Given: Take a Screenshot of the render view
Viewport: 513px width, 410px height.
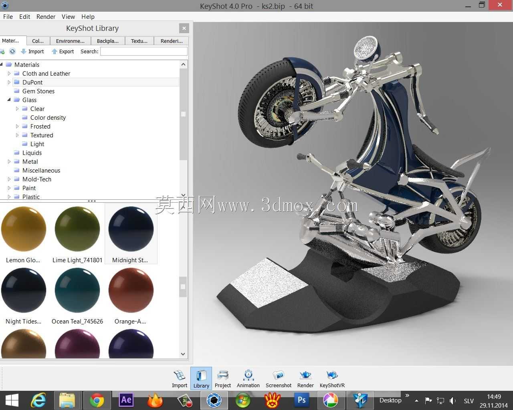Looking at the screenshot, I should point(279,379).
